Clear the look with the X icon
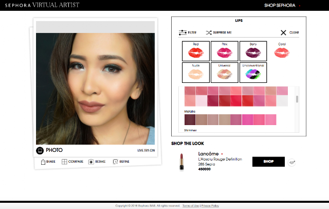This screenshot has height=209, width=329. (283, 32)
